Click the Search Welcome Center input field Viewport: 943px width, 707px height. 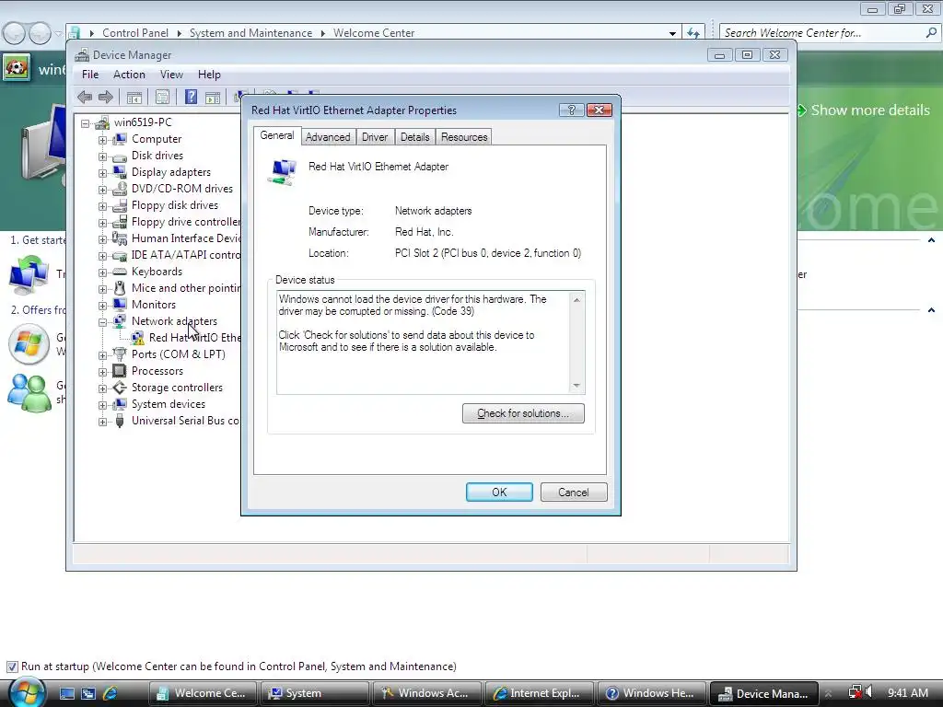(x=822, y=33)
